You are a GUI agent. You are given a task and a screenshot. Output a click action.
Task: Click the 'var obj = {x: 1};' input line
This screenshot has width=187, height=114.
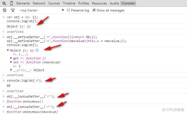click(x=22, y=17)
